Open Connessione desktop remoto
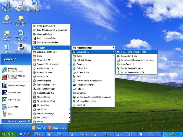The height and width of the screenshot is (137, 183). [x=133, y=52]
